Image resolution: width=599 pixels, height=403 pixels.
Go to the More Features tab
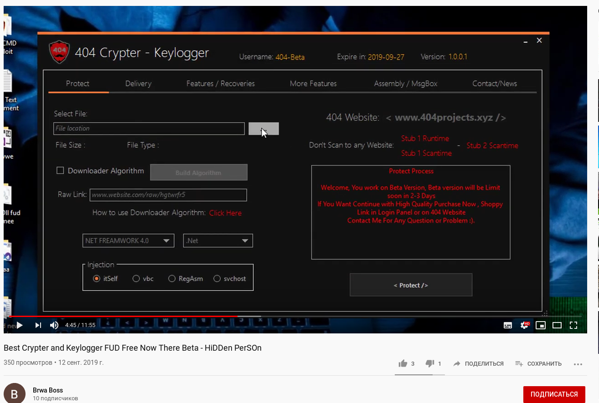click(313, 84)
